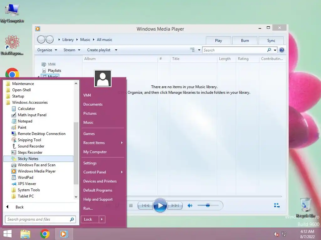Launch Steps Recorder
The image size is (321, 240).
30,152
